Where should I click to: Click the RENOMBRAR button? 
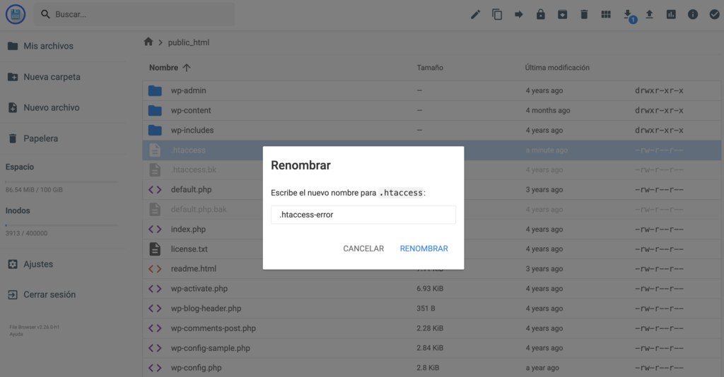tap(424, 249)
